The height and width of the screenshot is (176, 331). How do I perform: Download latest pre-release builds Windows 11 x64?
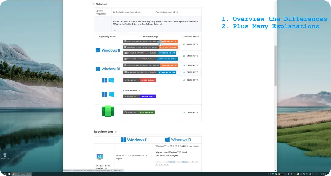click(x=151, y=41)
